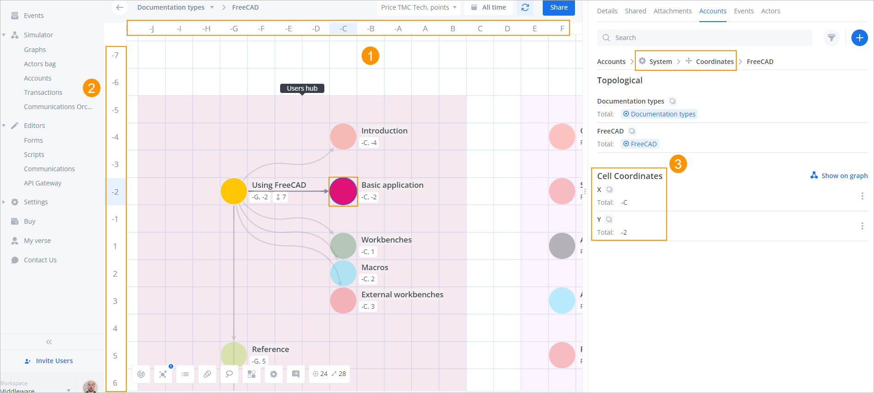Viewport: 874px width, 393px height.
Task: Open My verse in sidebar
Action: click(x=37, y=241)
